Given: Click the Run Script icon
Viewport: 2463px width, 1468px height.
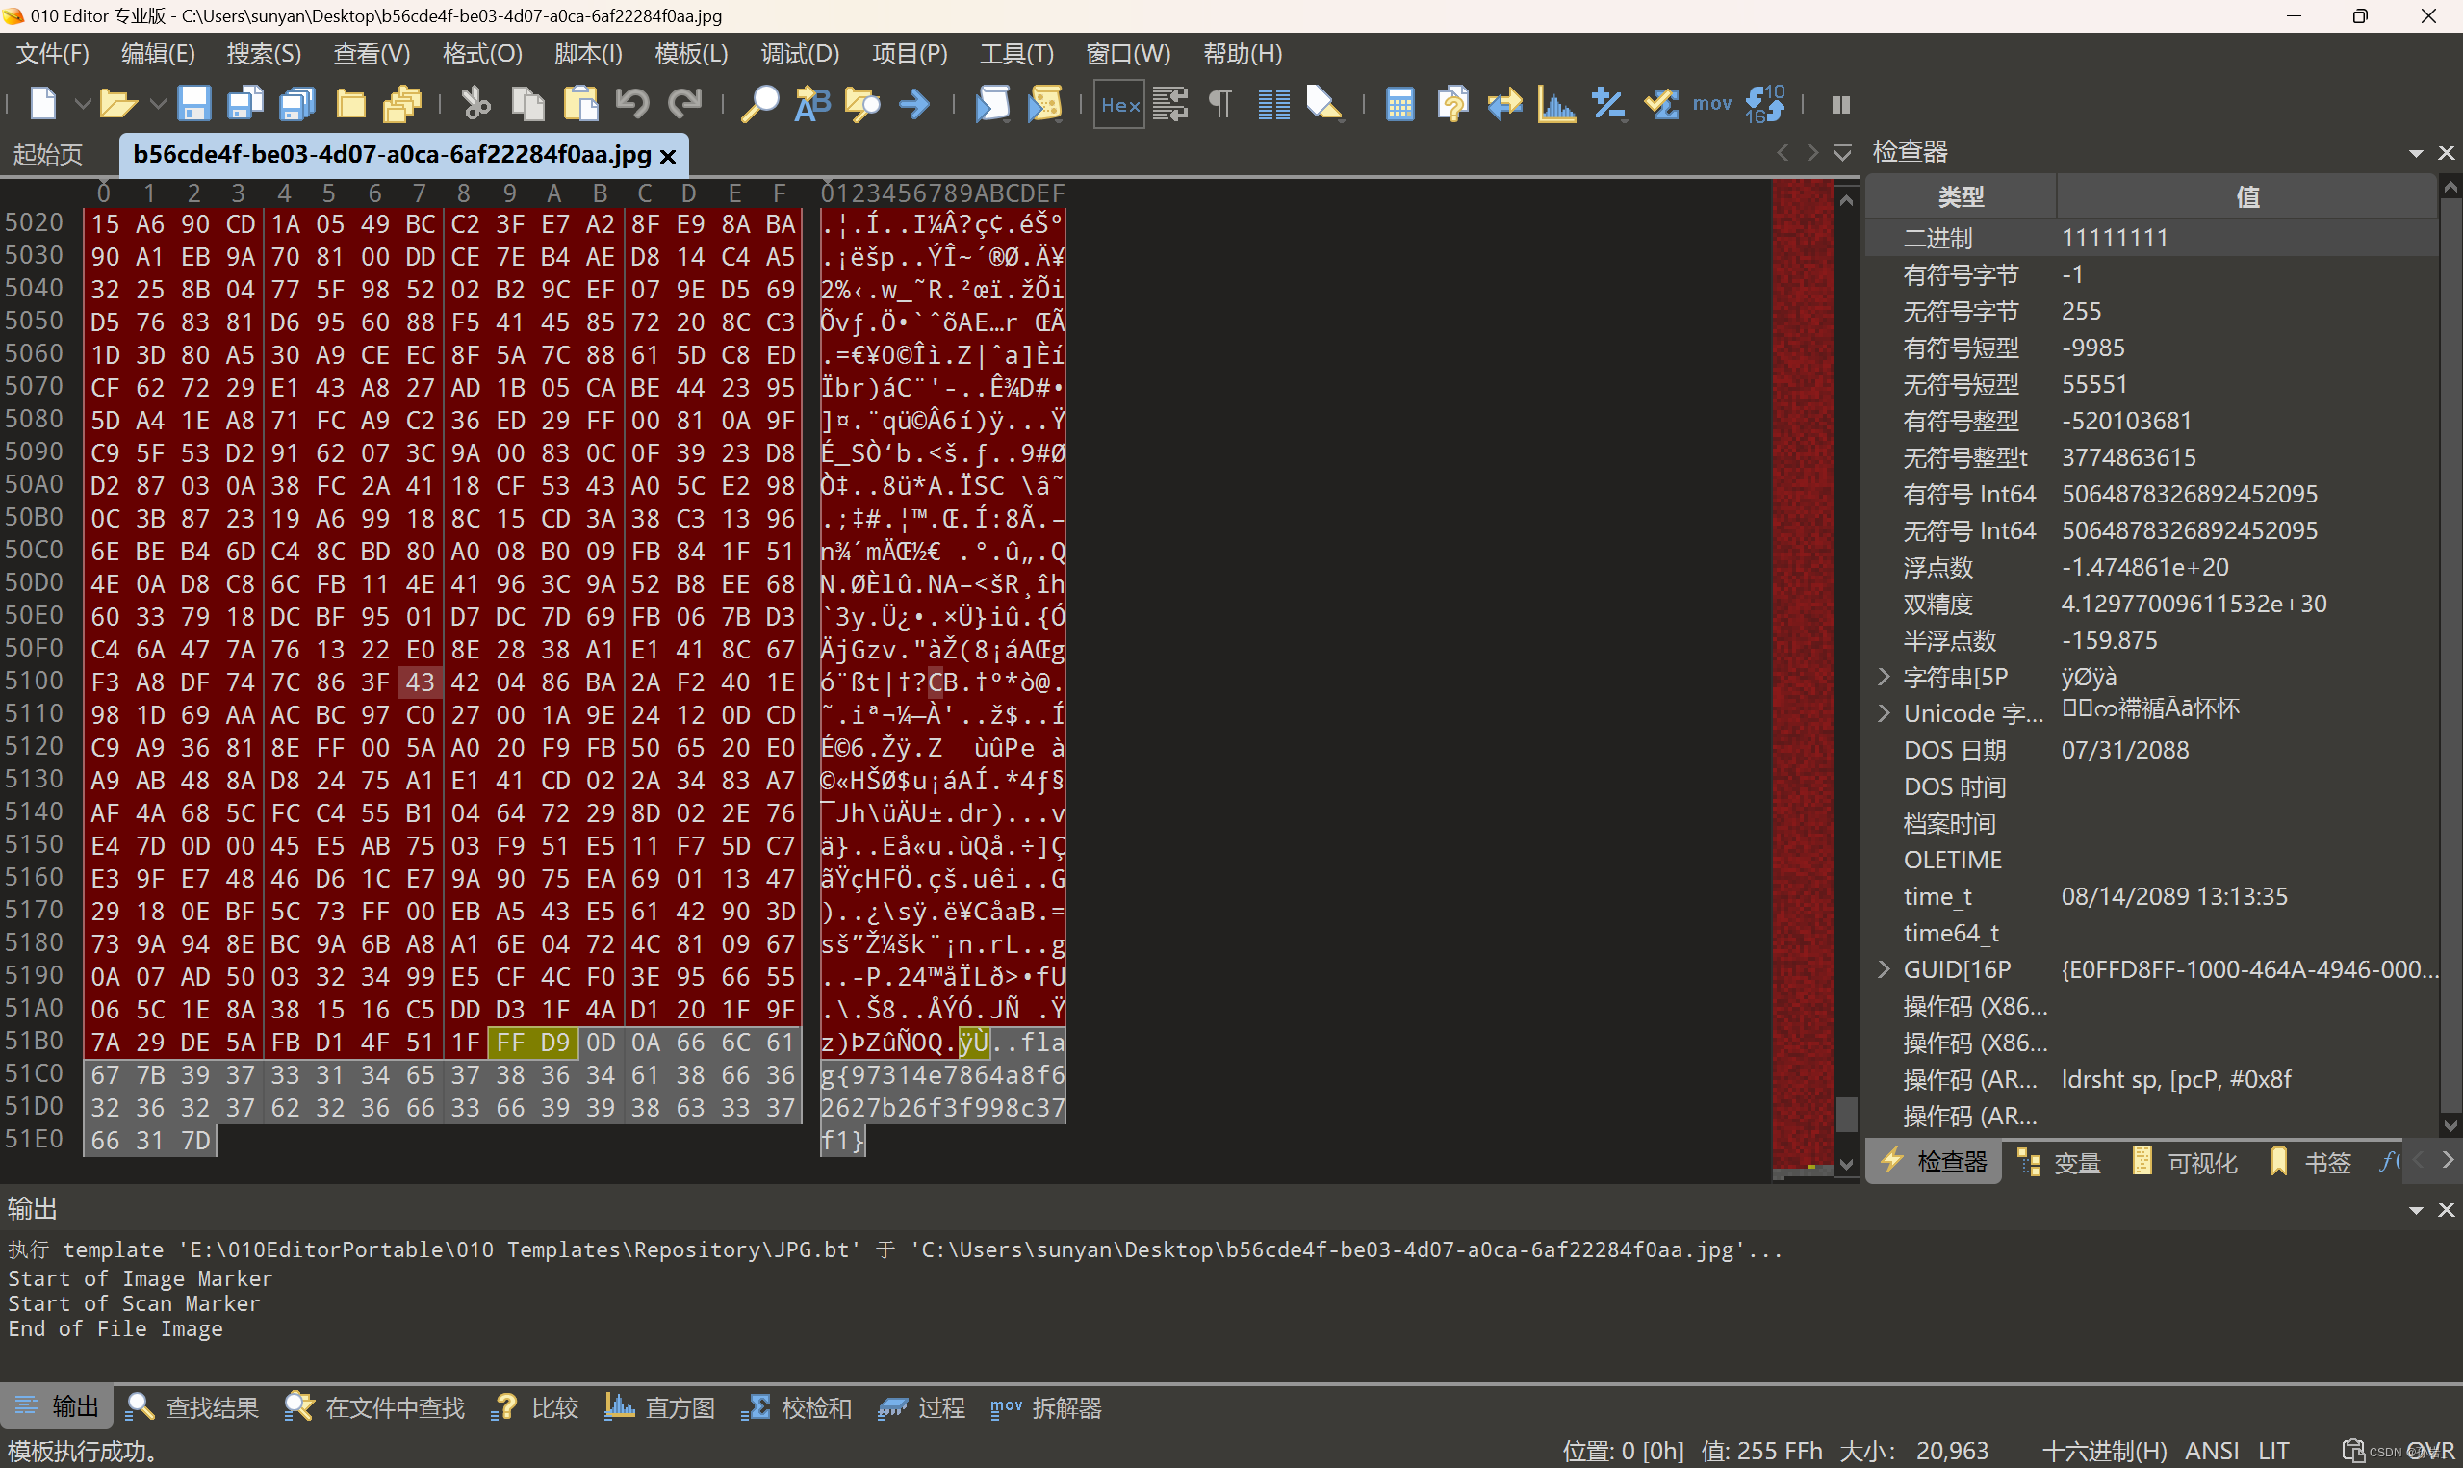Looking at the screenshot, I should pos(992,103).
